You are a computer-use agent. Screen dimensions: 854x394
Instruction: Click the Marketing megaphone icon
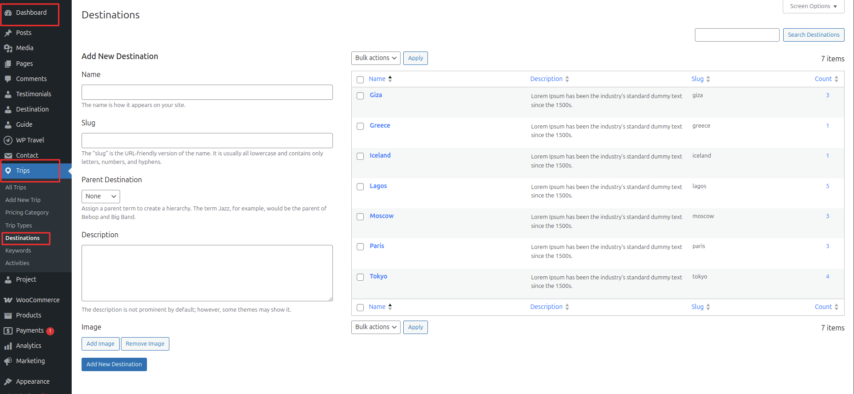8,361
